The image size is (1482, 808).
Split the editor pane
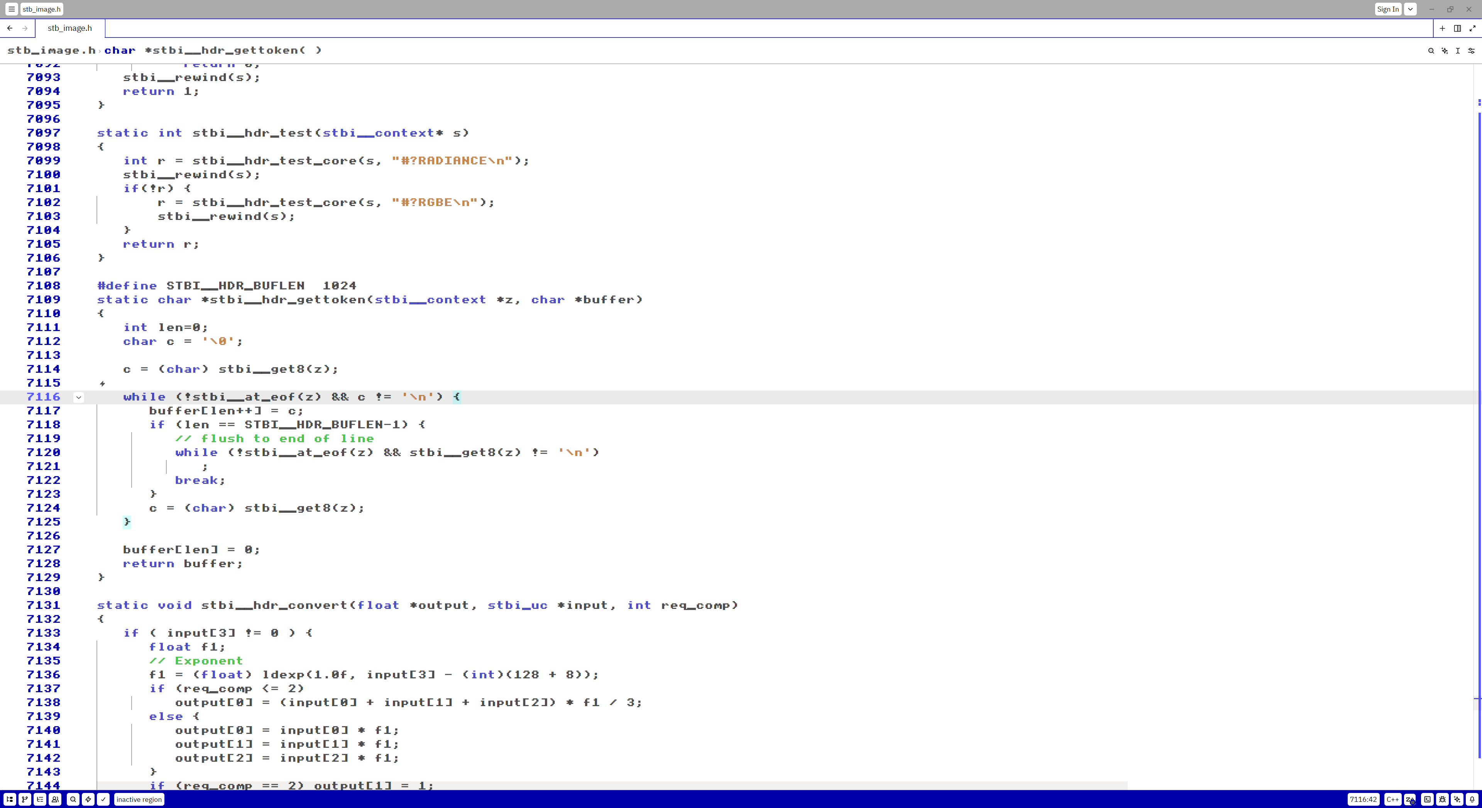coord(1457,28)
